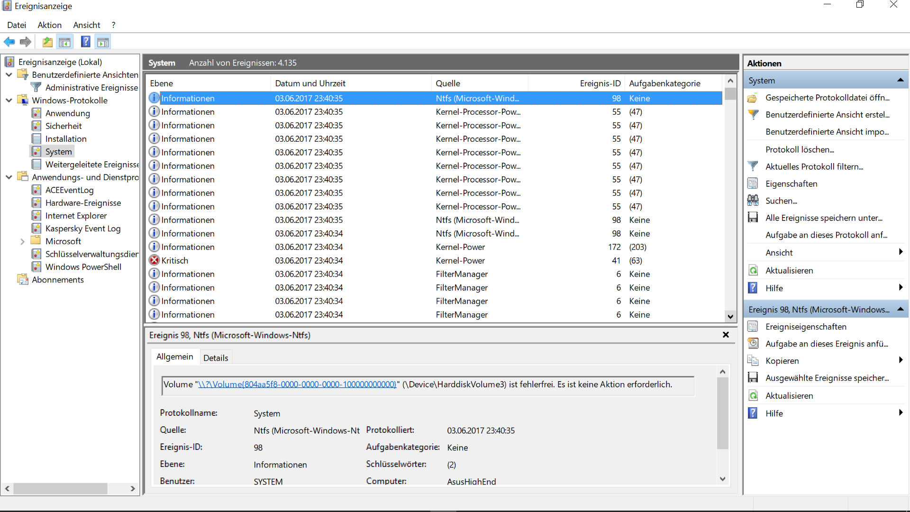This screenshot has width=910, height=512.
Task: Click the blue help question mark toolbar icon
Action: click(x=85, y=42)
